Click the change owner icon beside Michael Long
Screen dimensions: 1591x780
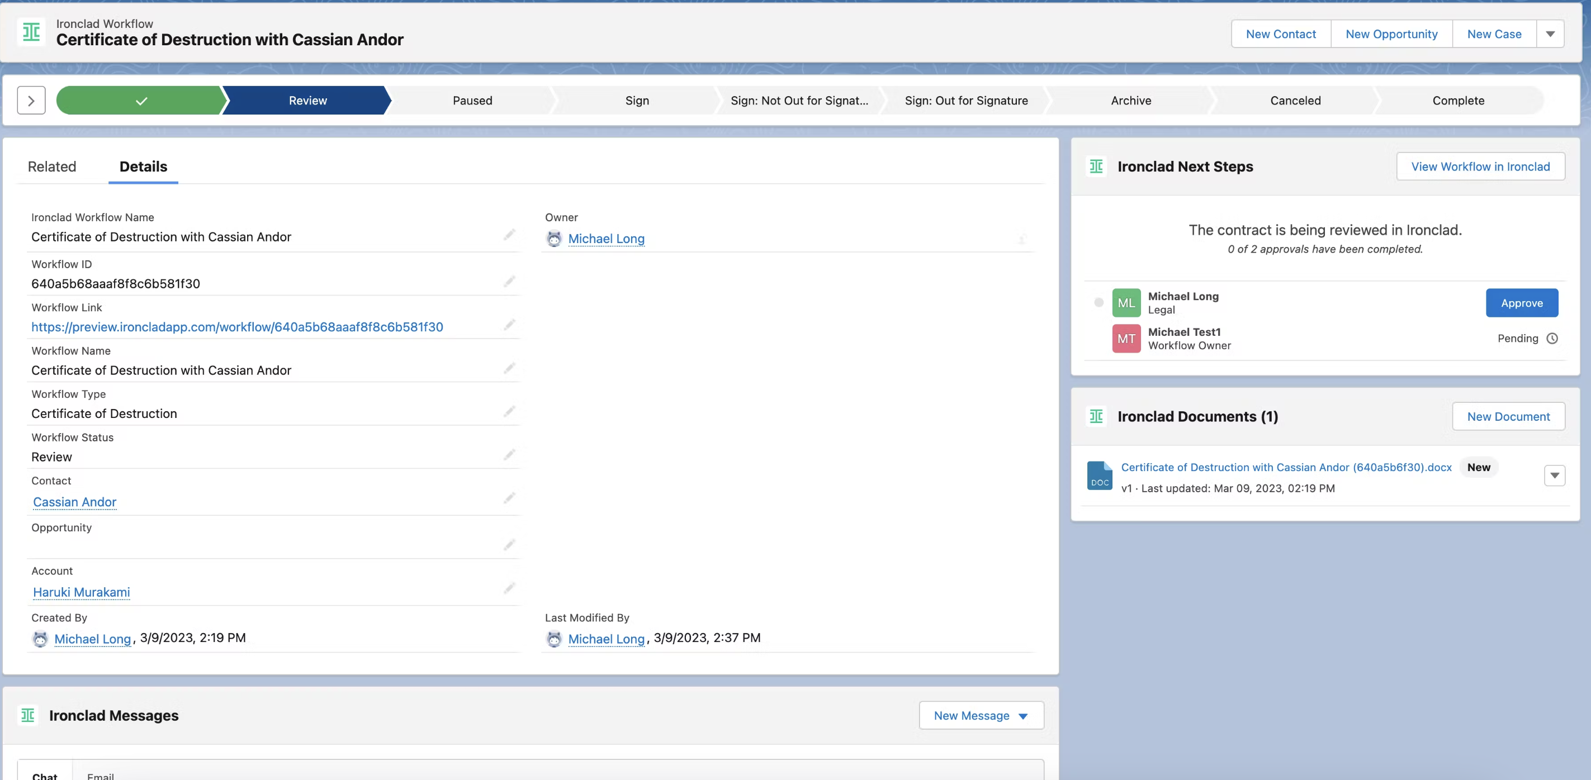1021,239
